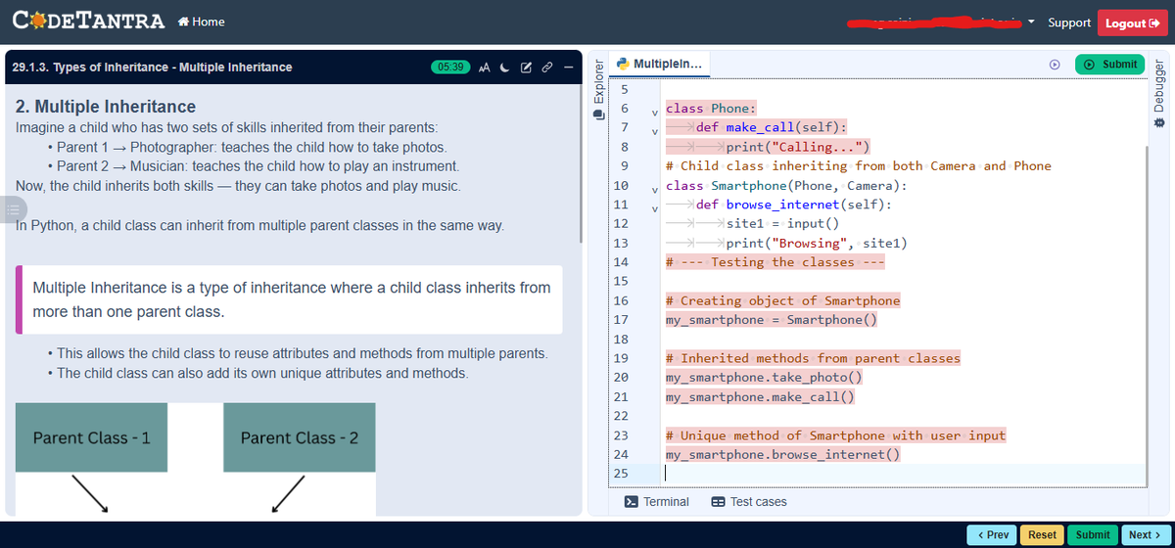Click the 'Parent Class - 2' diagram box
1175x548 pixels.
point(300,437)
